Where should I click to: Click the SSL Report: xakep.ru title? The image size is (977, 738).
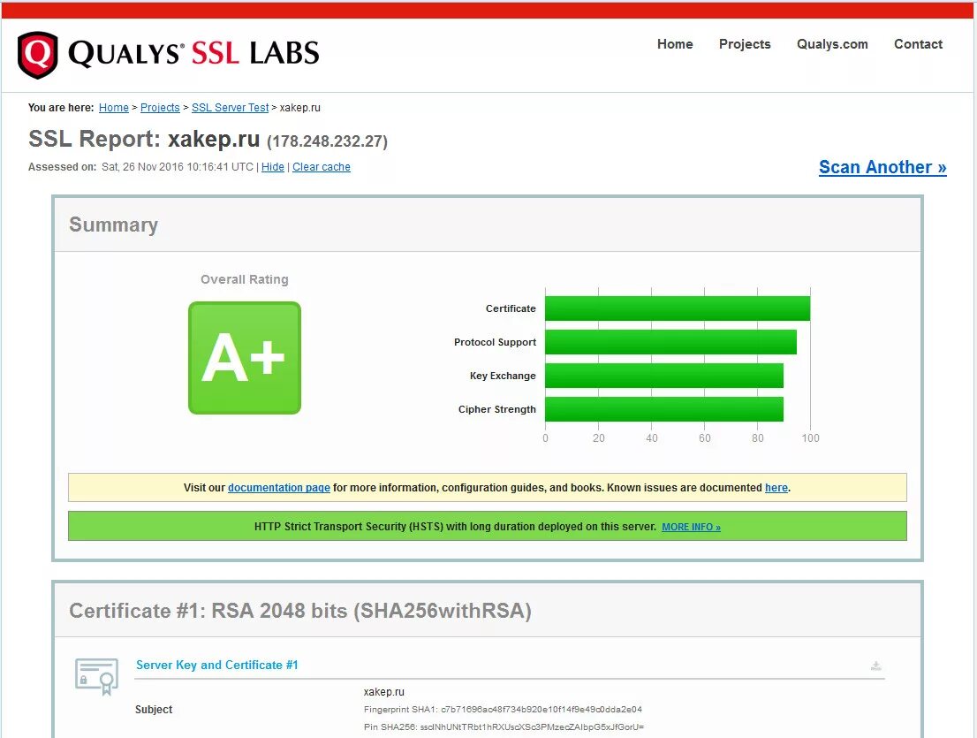[x=144, y=139]
